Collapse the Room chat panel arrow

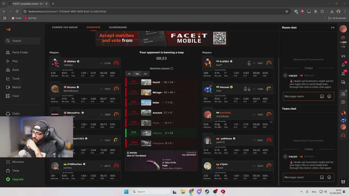tap(333, 27)
